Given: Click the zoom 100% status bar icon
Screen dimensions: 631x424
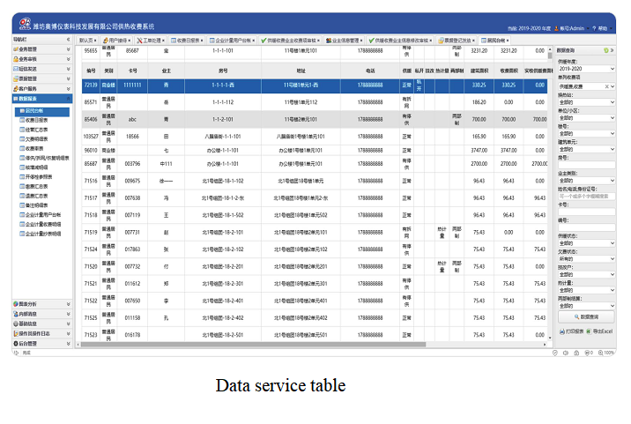Looking at the screenshot, I should 600,353.
